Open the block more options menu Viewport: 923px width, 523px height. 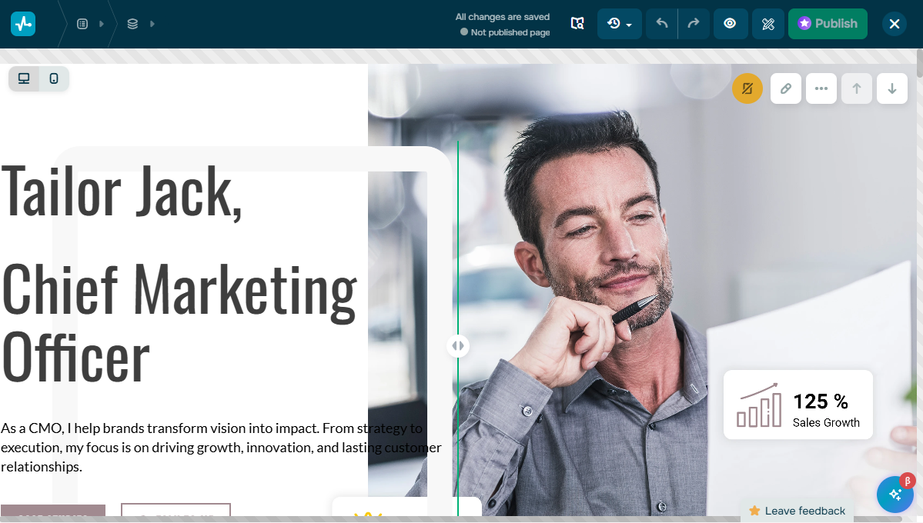pos(821,89)
